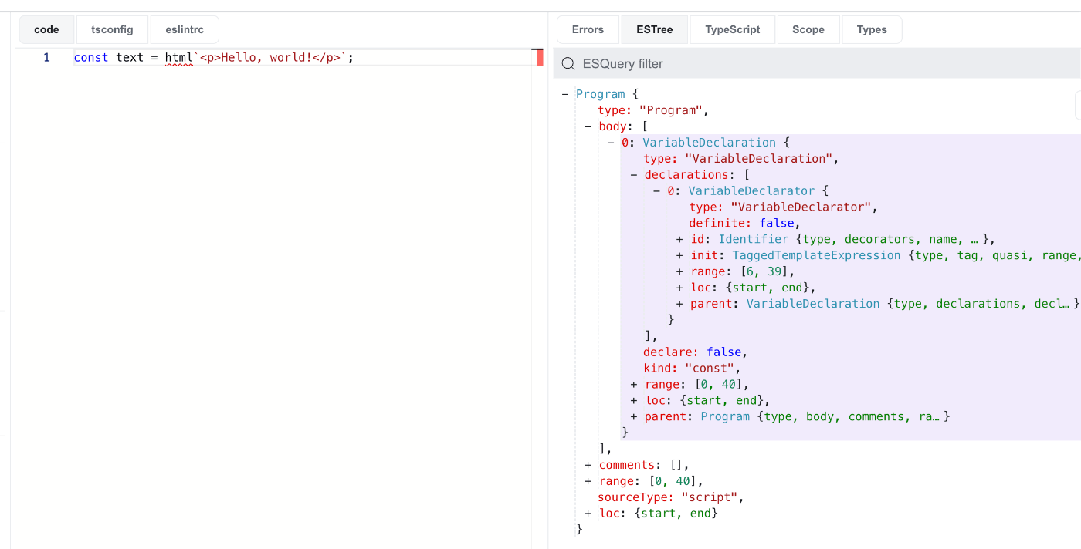Collapse the declarations array
The height and width of the screenshot is (549, 1081).
(x=633, y=174)
